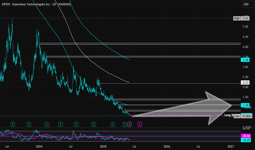Open the earnings marker beside the lightning icon
This screenshot has height=150, width=255.
coord(124,124)
